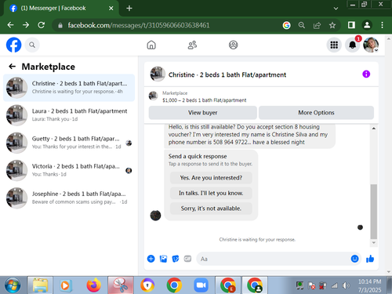Viewport: 392px width, 294px height.
Task: Share this page icon
Action: [x=317, y=25]
